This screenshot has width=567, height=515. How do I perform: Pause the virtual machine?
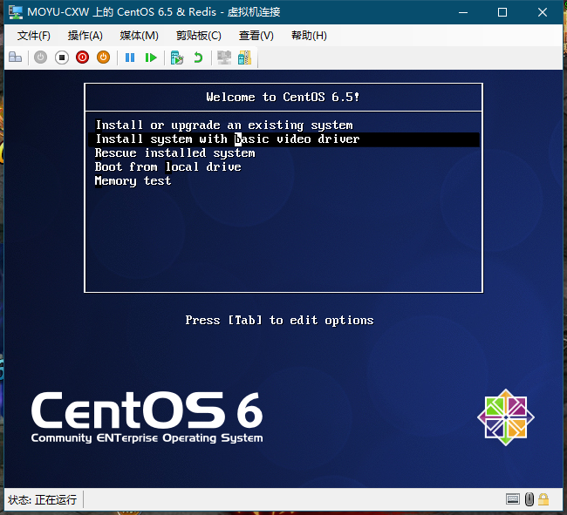[130, 58]
